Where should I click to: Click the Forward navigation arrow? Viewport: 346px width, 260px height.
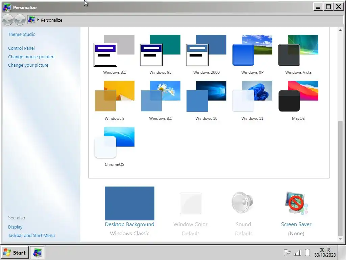click(x=20, y=20)
